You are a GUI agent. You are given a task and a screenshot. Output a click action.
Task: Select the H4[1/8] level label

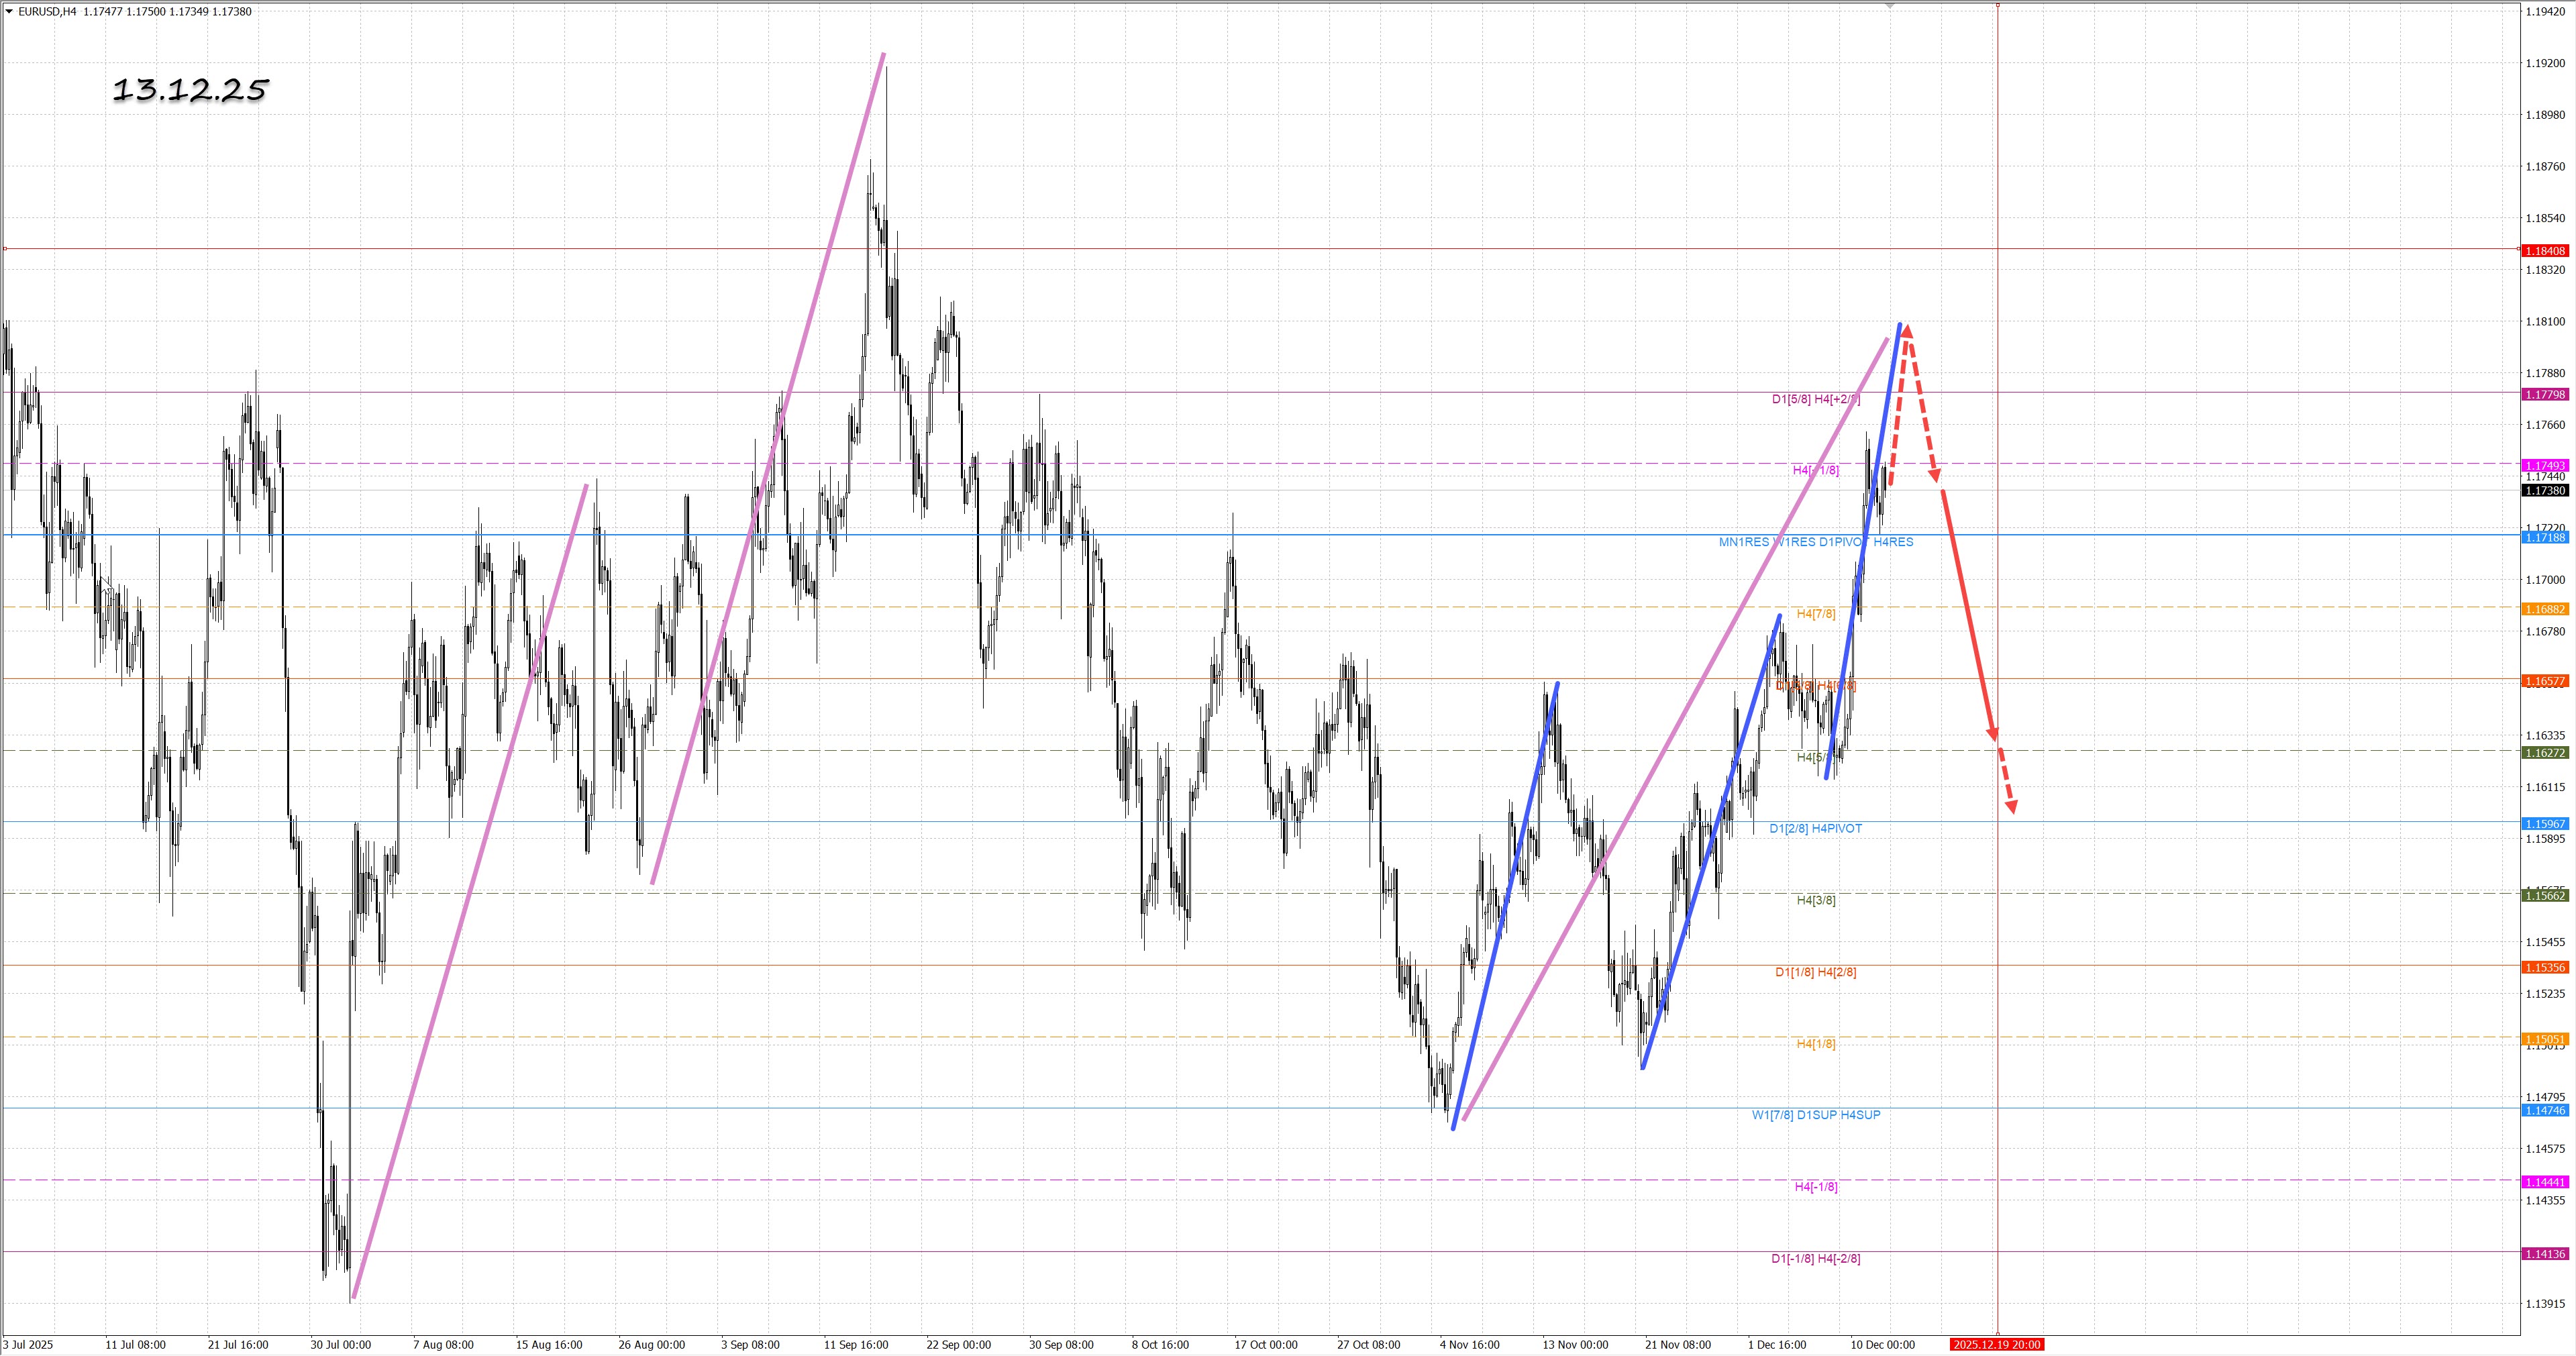click(x=1815, y=1044)
